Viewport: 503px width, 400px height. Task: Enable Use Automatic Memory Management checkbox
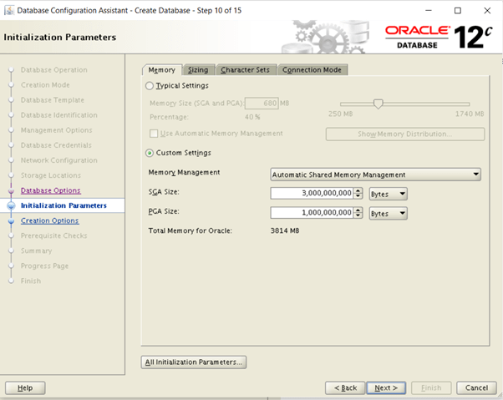tap(154, 134)
